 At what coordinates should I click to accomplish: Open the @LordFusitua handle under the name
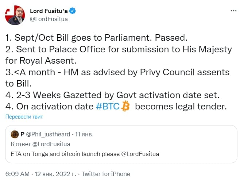[x=49, y=19]
